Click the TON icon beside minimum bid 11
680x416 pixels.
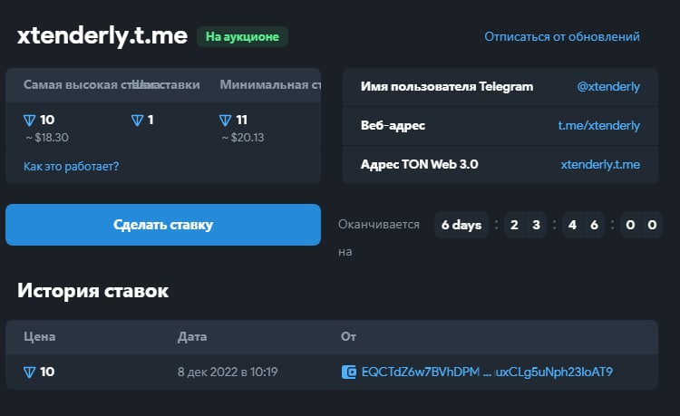click(x=226, y=120)
